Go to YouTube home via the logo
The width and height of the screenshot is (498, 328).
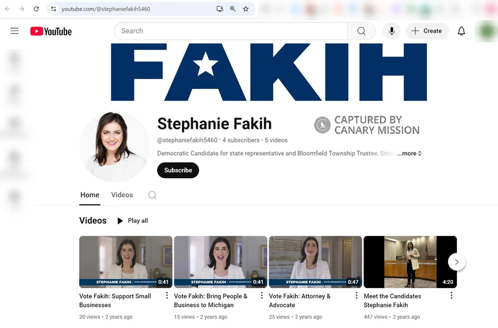(x=51, y=31)
